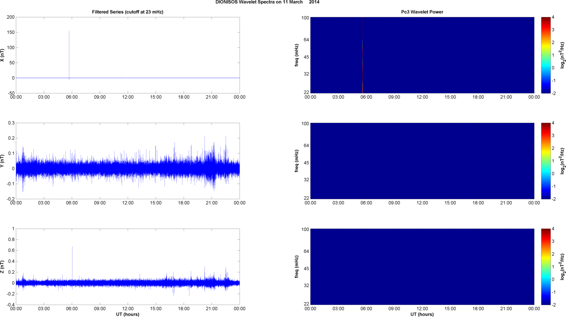Screen dimensions: 566x317
Task: Click the -50 tick on X plot
Action: tap(11, 93)
